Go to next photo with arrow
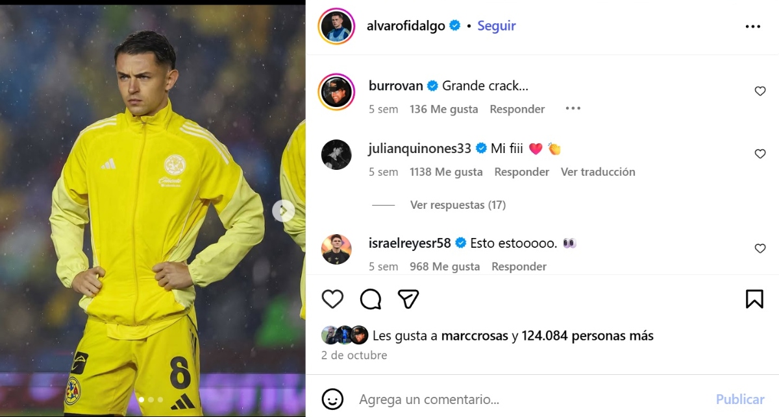 coord(283,211)
